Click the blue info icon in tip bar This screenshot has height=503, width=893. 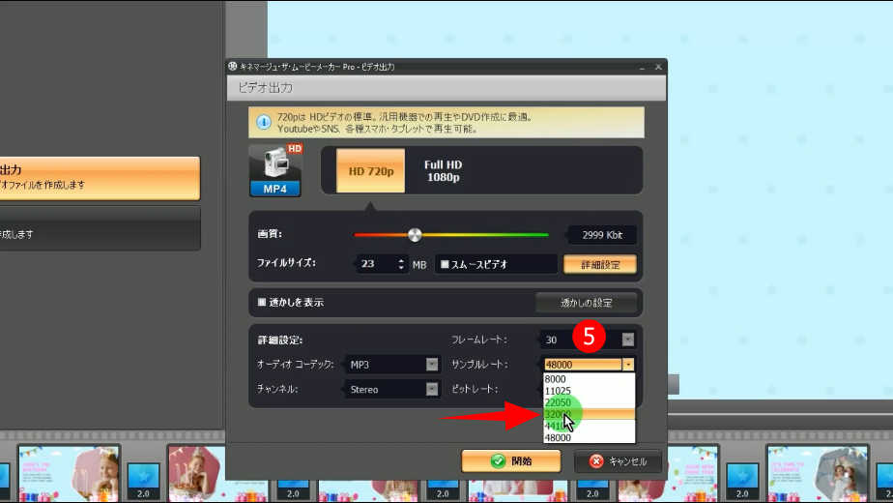tap(263, 121)
